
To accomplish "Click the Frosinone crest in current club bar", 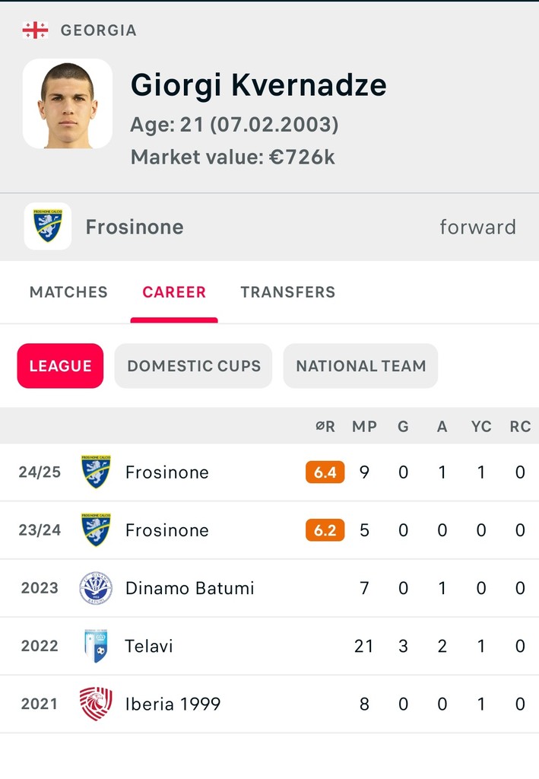I will coord(48,226).
